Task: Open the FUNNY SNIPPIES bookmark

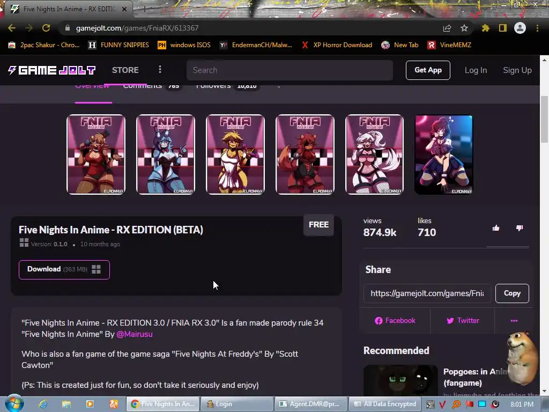Action: point(118,45)
